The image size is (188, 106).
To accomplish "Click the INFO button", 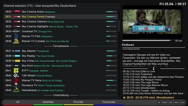I will coord(177,102).
